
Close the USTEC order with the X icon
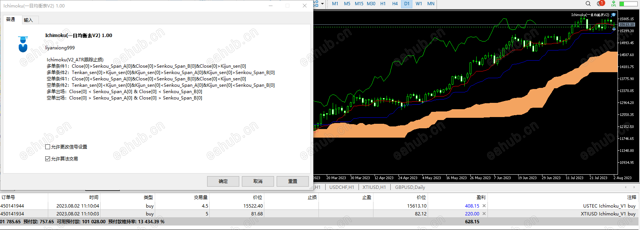(484, 206)
